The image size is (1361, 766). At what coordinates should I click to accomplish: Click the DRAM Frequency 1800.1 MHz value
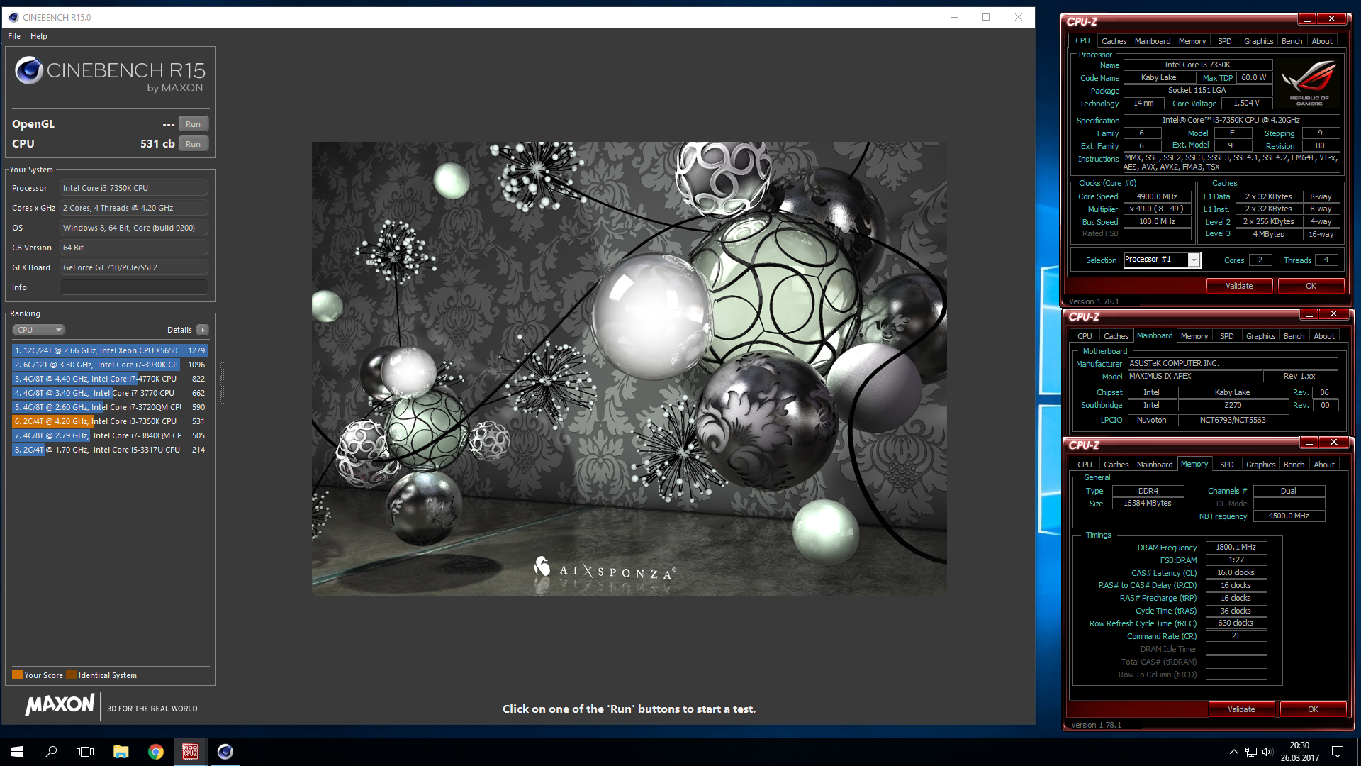[1236, 547]
